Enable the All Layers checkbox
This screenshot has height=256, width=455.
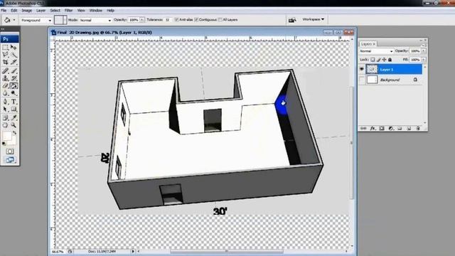tap(220, 20)
